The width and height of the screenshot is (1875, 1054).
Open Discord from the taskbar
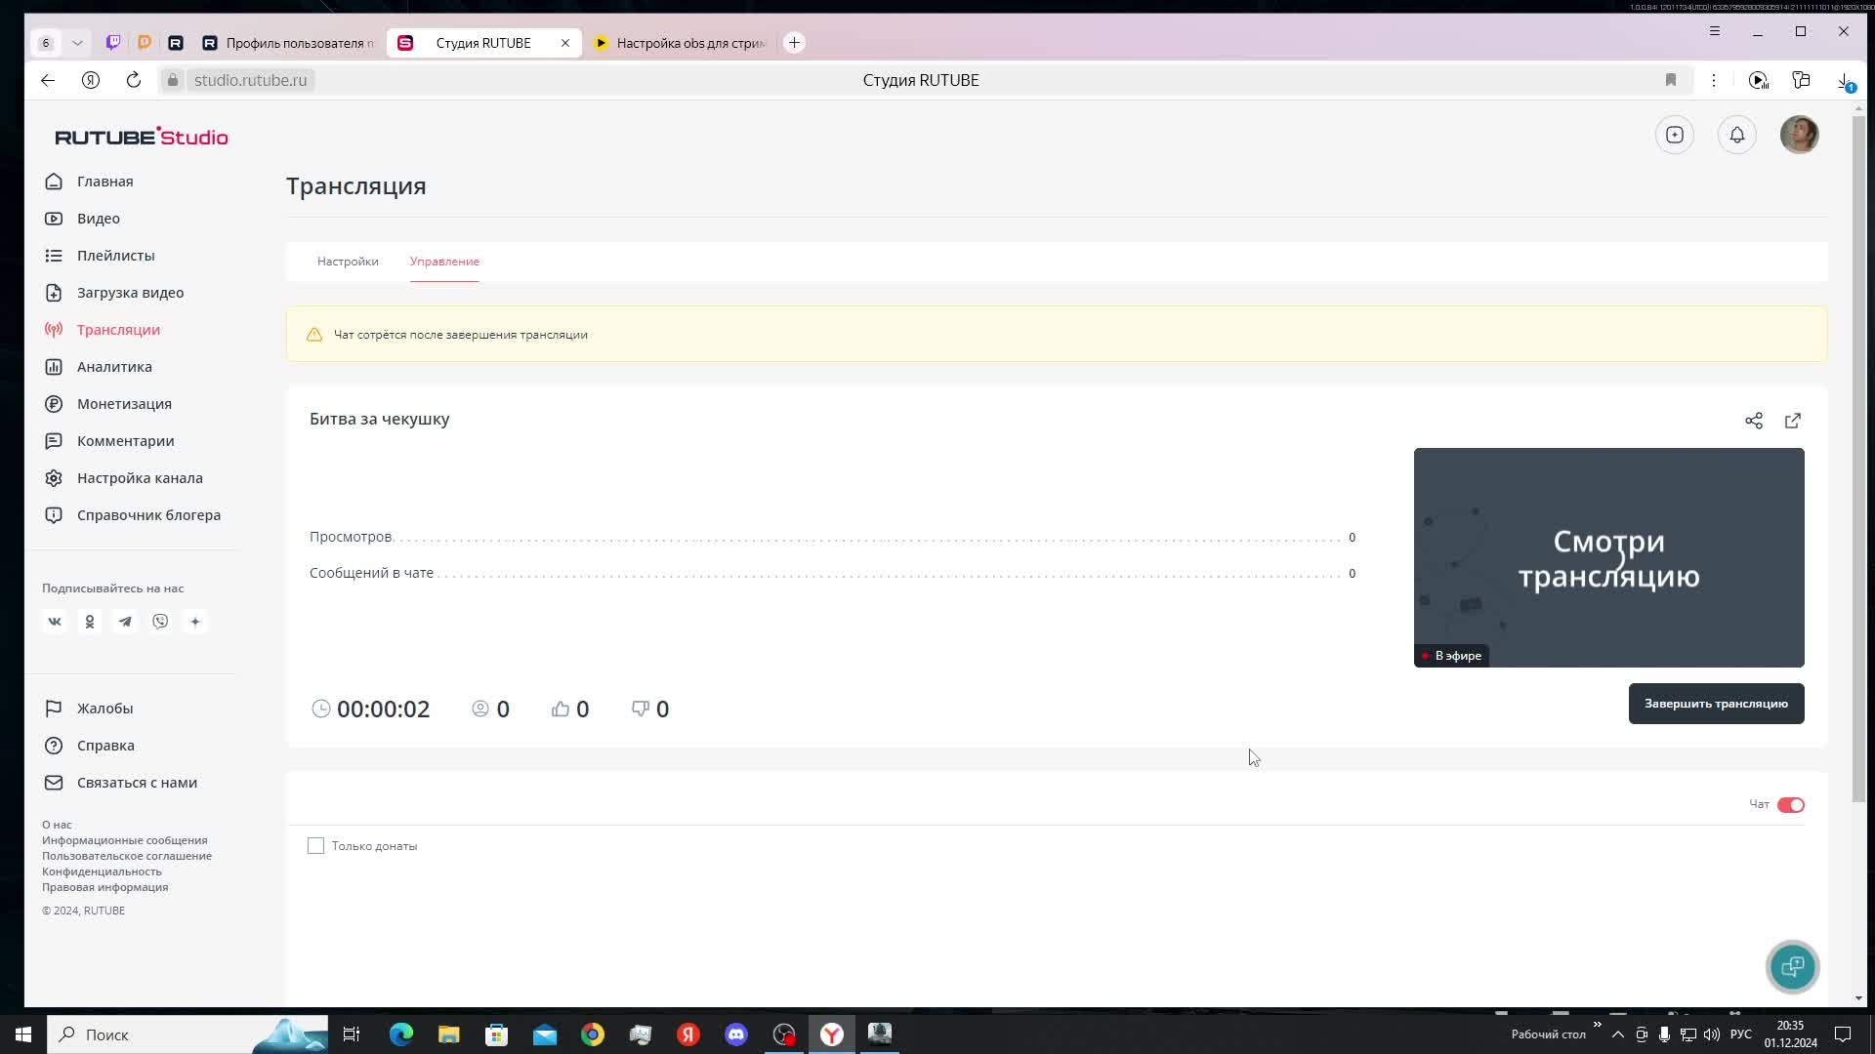[x=736, y=1034]
